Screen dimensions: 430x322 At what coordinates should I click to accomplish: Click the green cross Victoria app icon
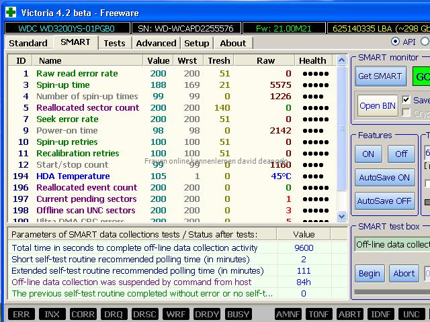pyautogui.click(x=11, y=12)
